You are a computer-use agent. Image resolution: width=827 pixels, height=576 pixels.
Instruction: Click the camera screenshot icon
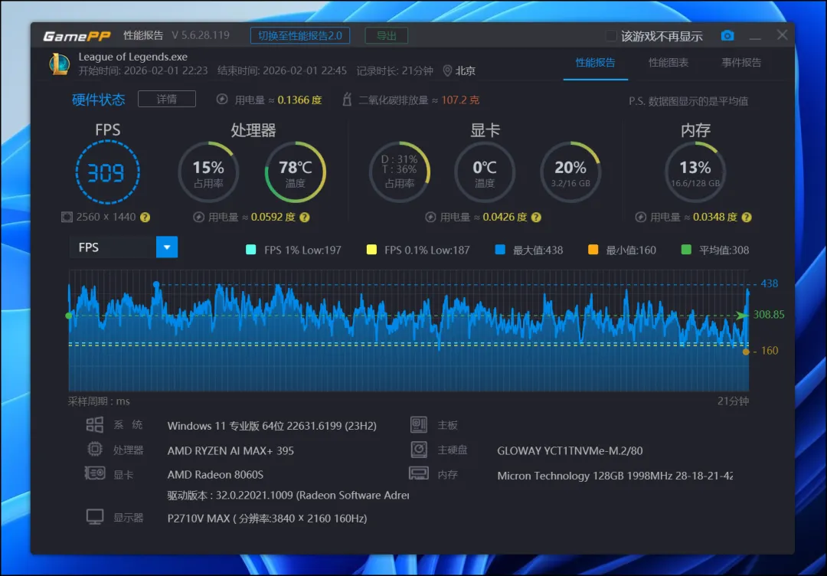[727, 36]
